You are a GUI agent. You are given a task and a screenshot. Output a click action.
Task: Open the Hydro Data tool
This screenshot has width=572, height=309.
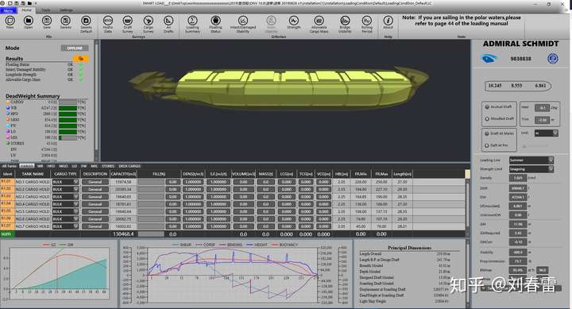click(x=107, y=24)
